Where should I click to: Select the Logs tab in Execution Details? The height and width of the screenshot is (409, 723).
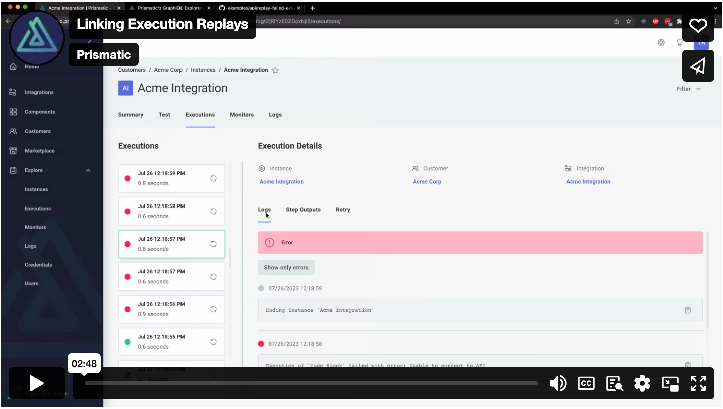click(264, 210)
